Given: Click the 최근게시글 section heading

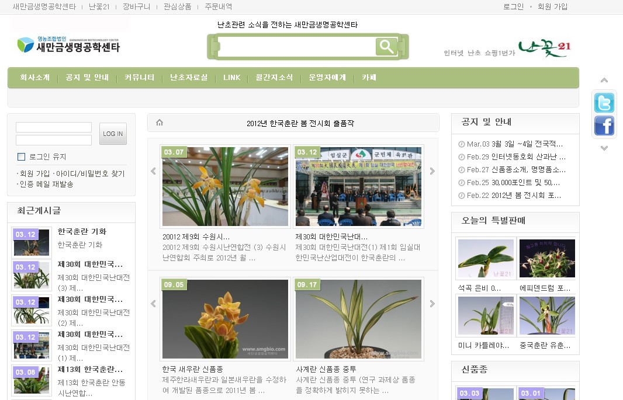Looking at the screenshot, I should point(39,211).
